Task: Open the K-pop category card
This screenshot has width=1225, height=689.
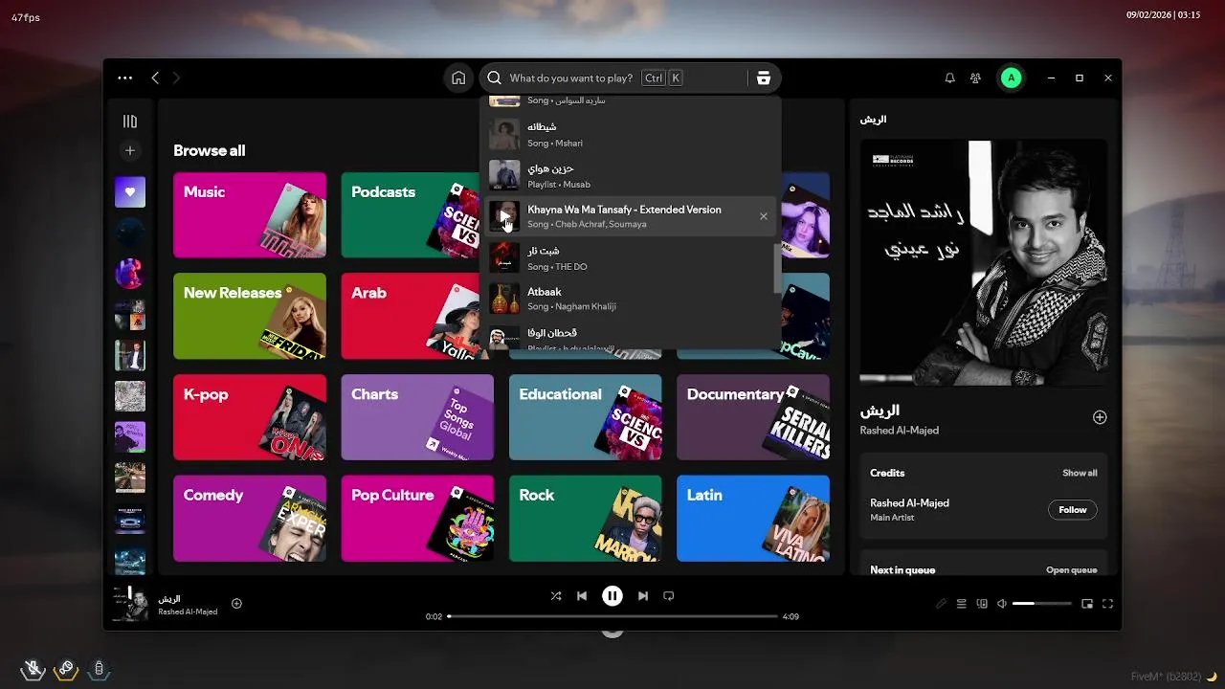Action: pos(250,417)
